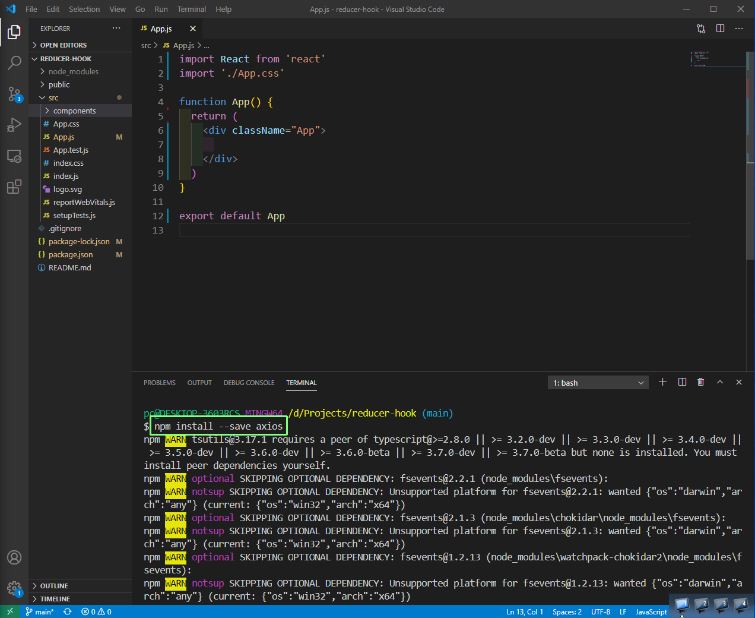Open the .gitignore file

80,228
